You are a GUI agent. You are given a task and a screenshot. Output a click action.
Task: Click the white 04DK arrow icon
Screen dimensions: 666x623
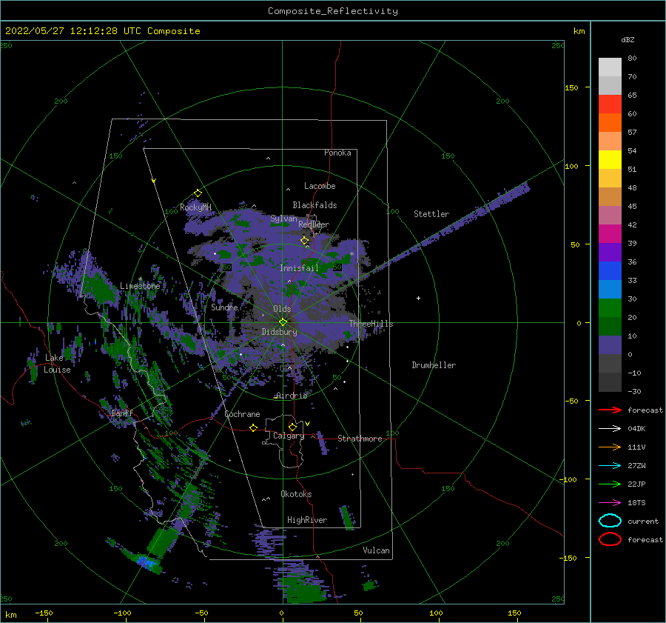(610, 429)
